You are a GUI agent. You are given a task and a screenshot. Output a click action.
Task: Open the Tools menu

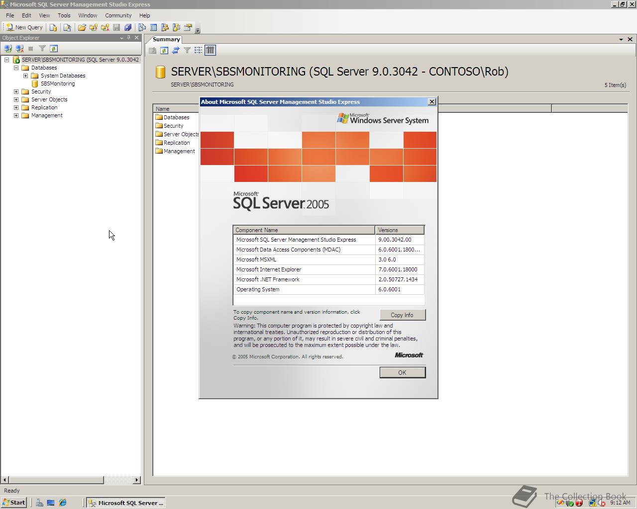coord(64,15)
